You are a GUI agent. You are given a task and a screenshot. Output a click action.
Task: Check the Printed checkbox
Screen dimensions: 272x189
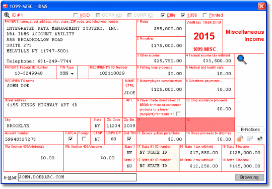tap(205, 15)
